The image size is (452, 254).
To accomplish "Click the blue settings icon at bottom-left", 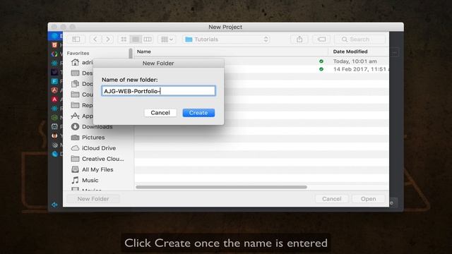I will pyautogui.click(x=54, y=205).
